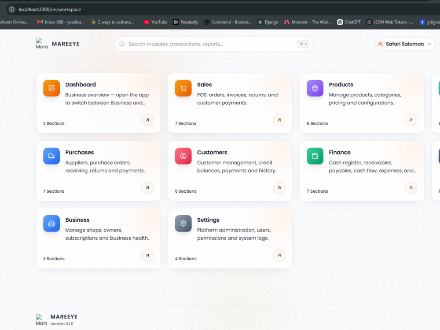This screenshot has height=330, width=440.
Task: Open the Django bookmark
Action: (268, 22)
